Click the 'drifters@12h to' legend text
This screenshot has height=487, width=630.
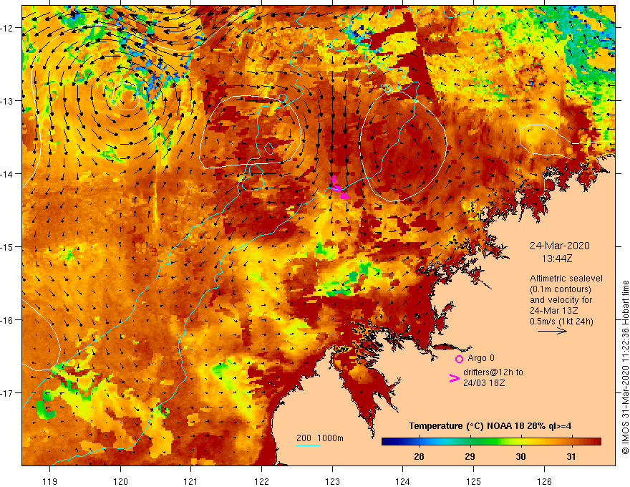click(493, 372)
